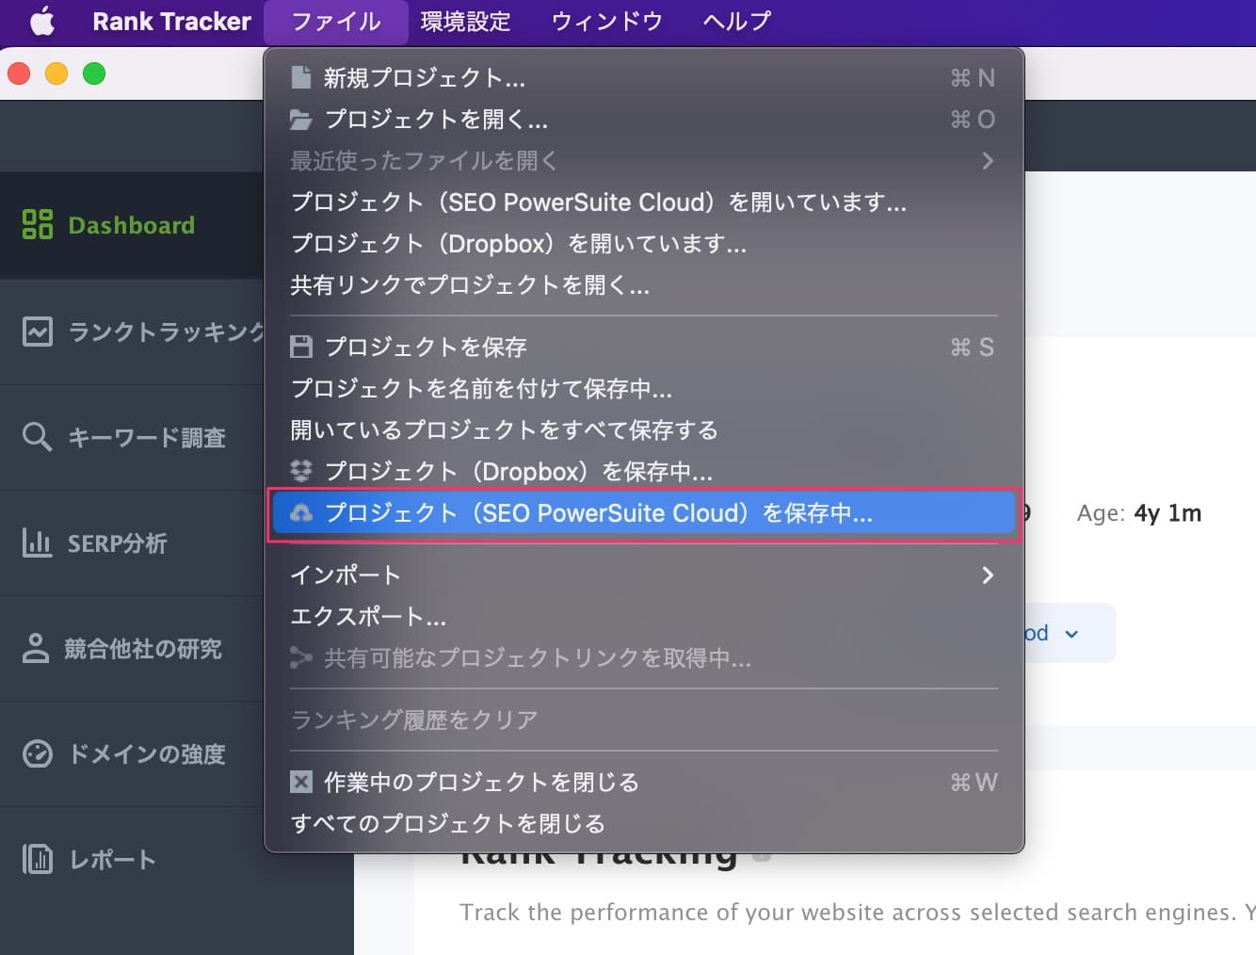Open the 環境設定 menu

coord(465,21)
